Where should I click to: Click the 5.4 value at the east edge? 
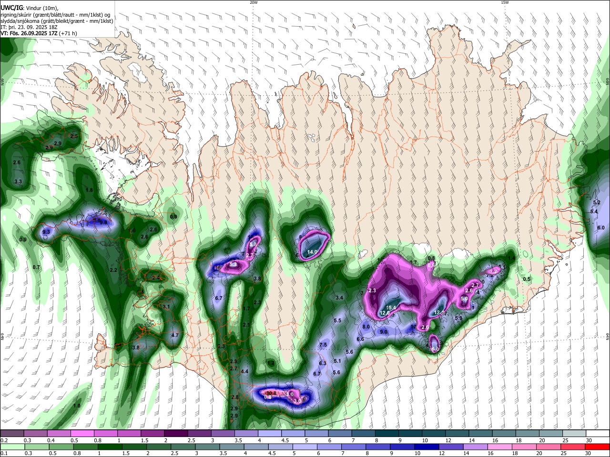pos(594,211)
